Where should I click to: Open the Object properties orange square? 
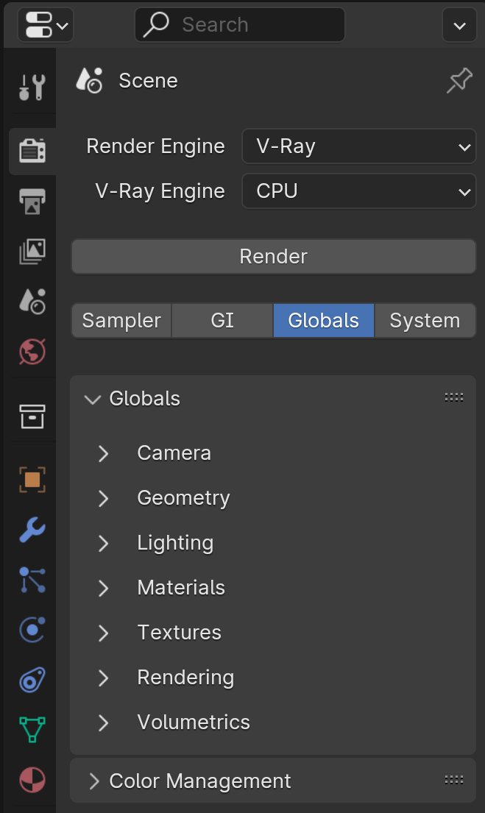coord(32,480)
